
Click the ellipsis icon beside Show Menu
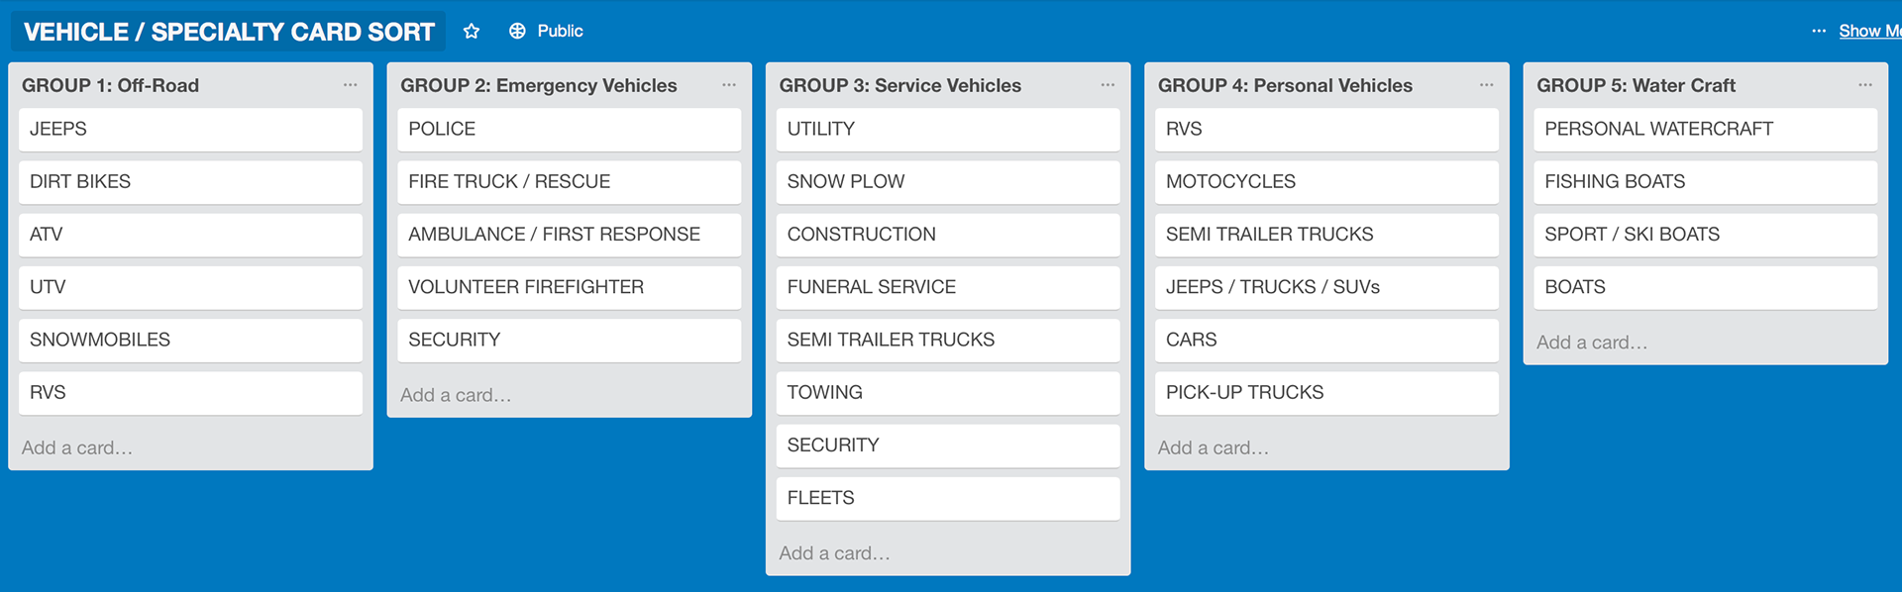pyautogui.click(x=1819, y=32)
